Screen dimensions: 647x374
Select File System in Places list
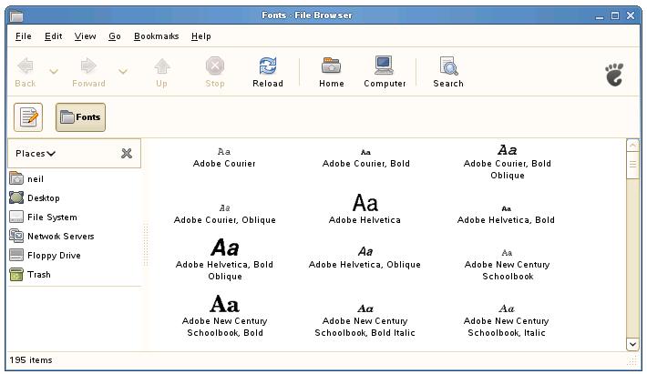click(51, 217)
